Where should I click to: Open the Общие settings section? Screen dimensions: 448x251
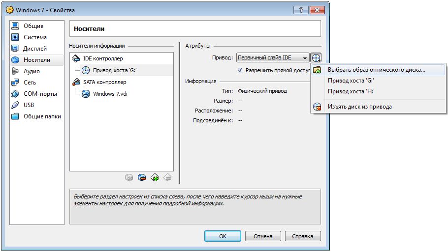coord(36,26)
